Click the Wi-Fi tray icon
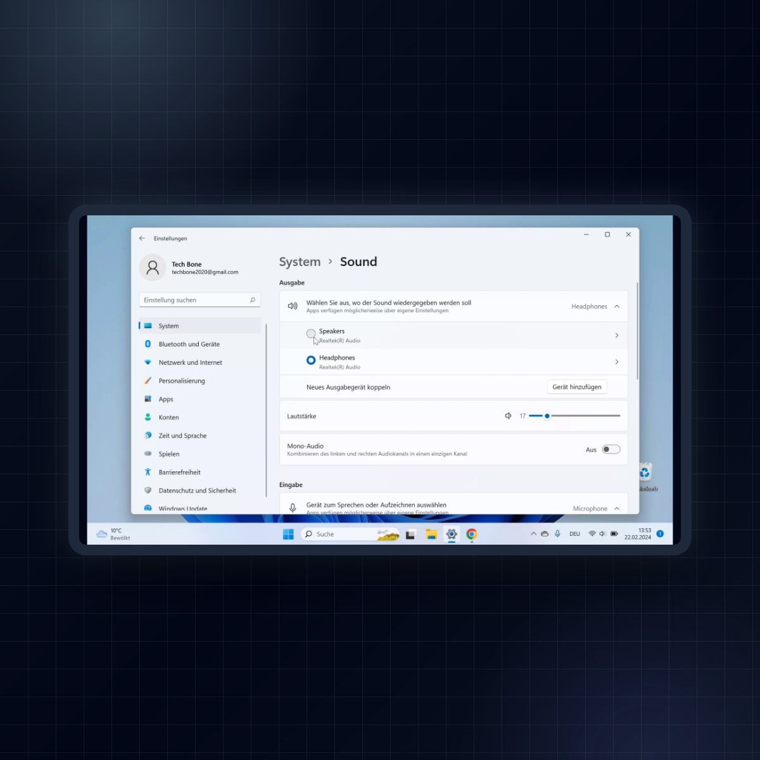 (x=592, y=534)
